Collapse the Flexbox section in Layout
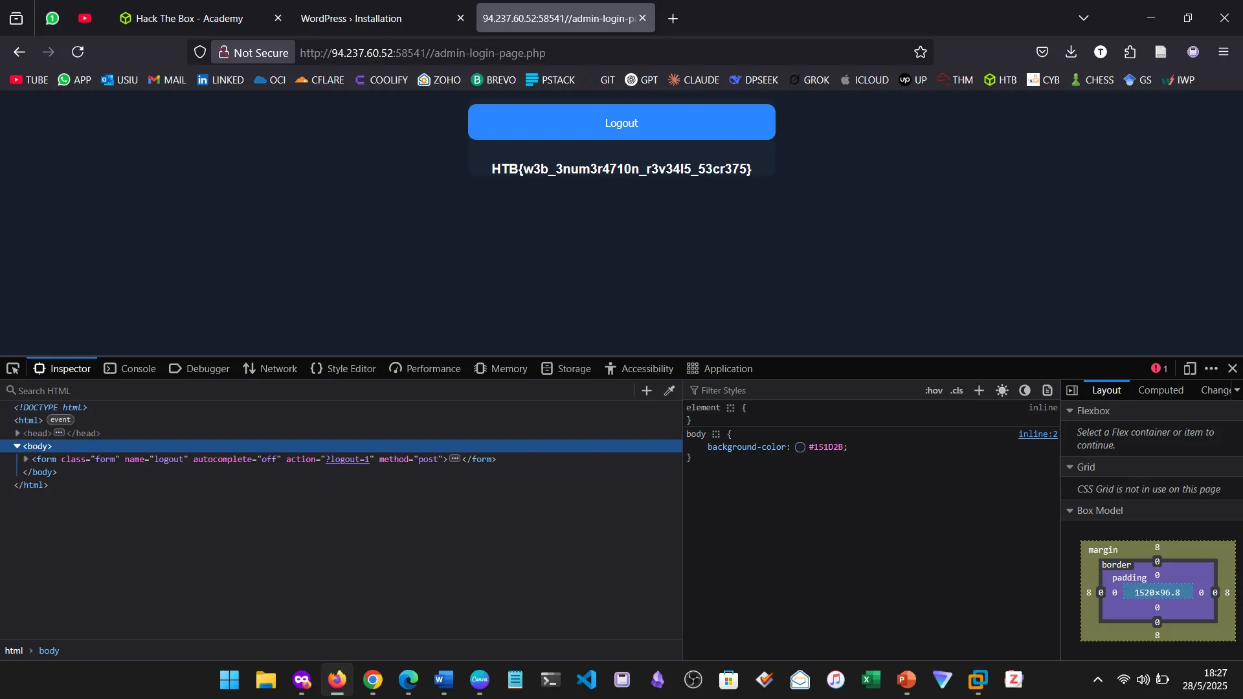Viewport: 1243px width, 699px height. [x=1070, y=410]
